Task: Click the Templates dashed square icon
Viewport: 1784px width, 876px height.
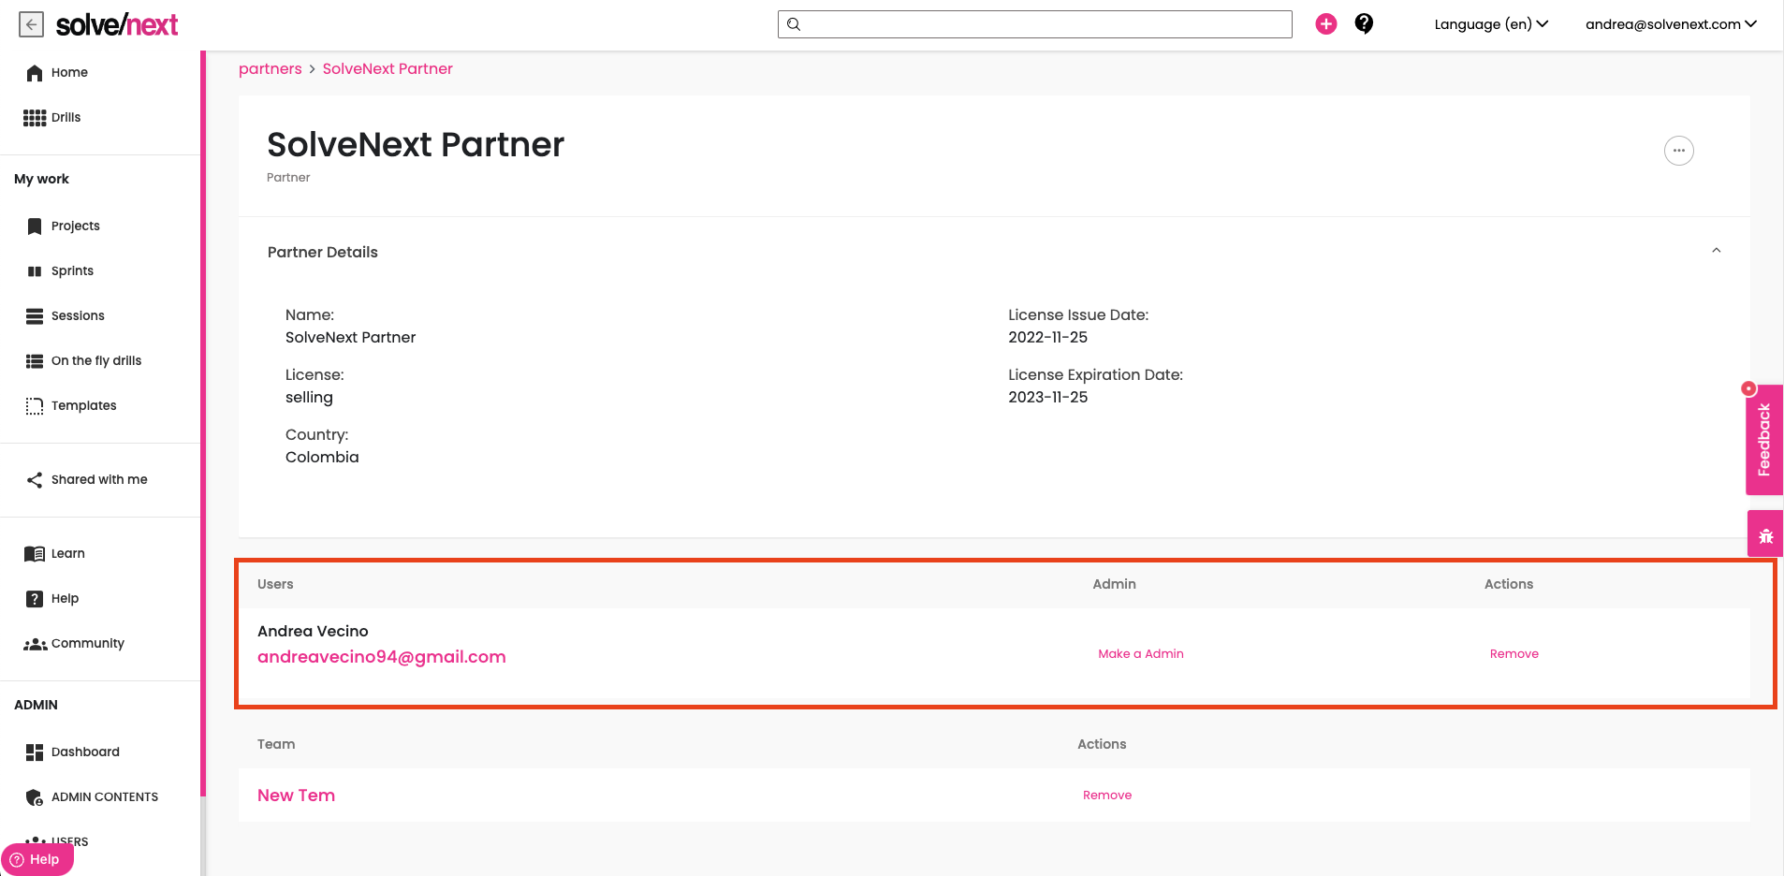Action: [x=35, y=406]
